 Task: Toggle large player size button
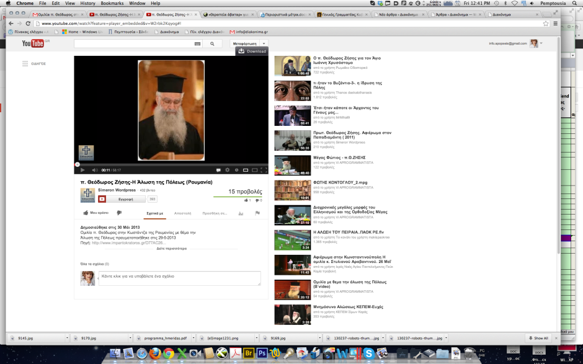point(255,170)
